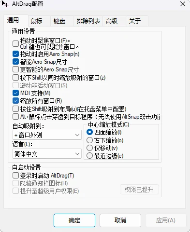Select the 右下缩放(o) radio option
Image resolution: width=190 pixels, height=232 pixels.
tap(89, 140)
